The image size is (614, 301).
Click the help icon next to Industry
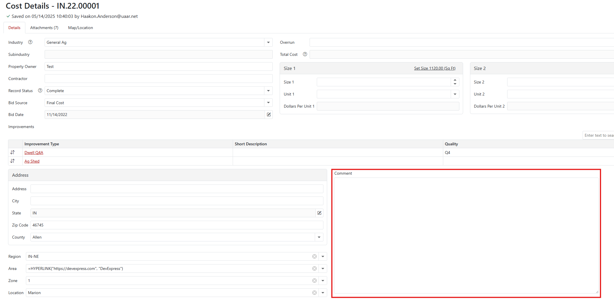point(30,42)
